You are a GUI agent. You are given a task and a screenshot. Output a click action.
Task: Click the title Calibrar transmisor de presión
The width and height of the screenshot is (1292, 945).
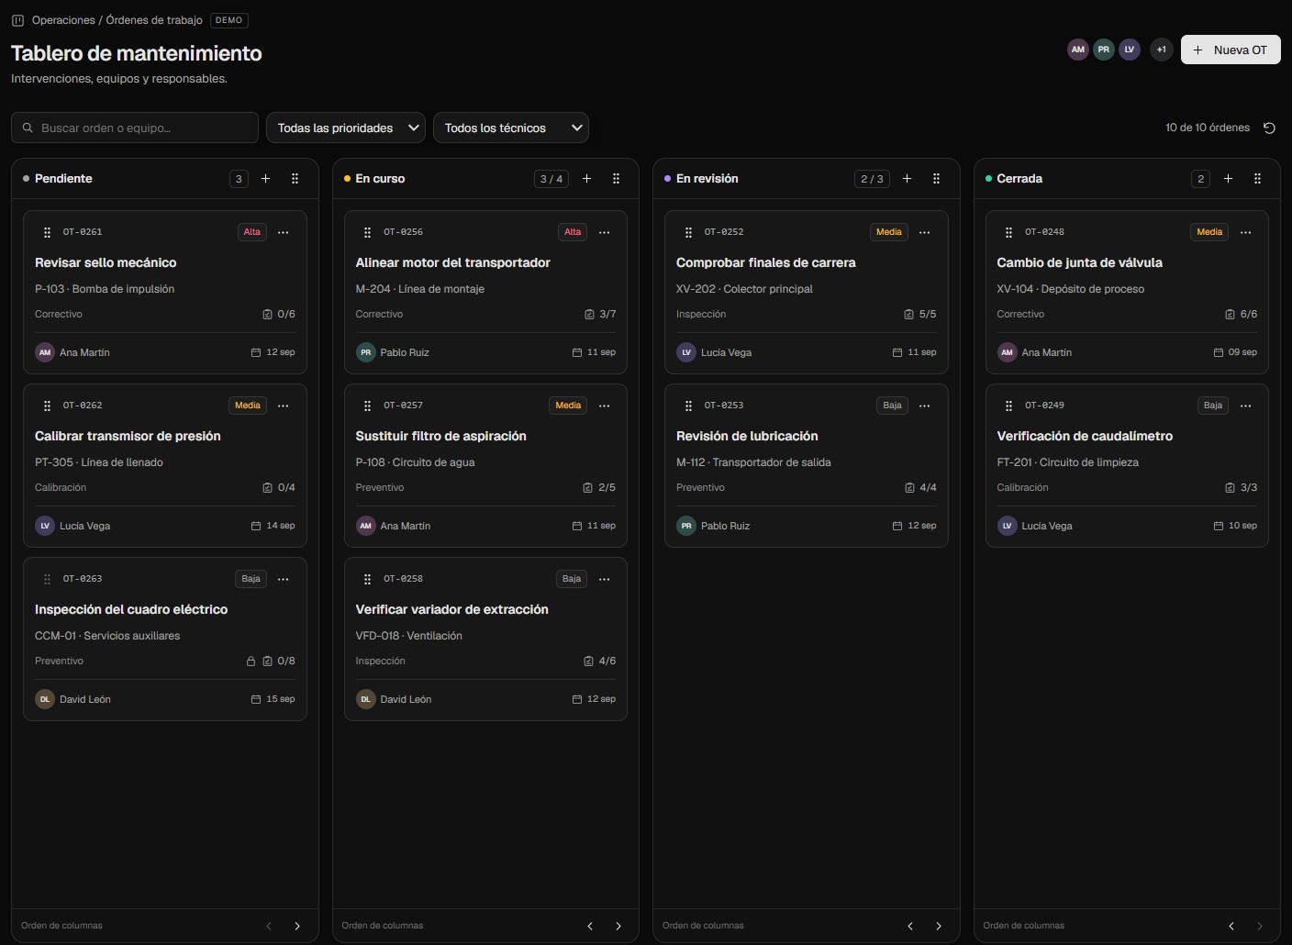pyautogui.click(x=128, y=436)
